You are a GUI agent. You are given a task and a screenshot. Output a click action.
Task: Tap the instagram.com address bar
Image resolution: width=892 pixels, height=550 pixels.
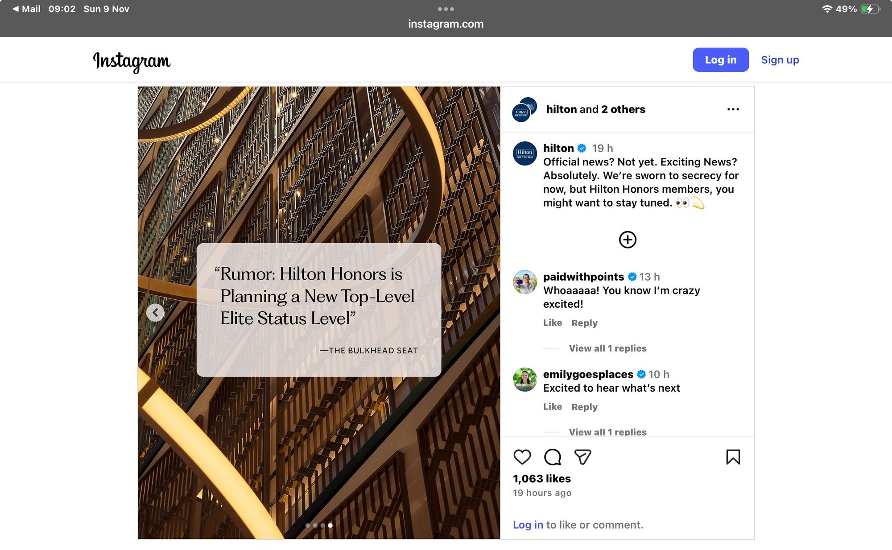tap(446, 24)
